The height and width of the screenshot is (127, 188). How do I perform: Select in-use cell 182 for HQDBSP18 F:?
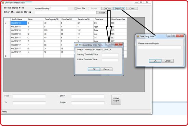tap(85, 30)
